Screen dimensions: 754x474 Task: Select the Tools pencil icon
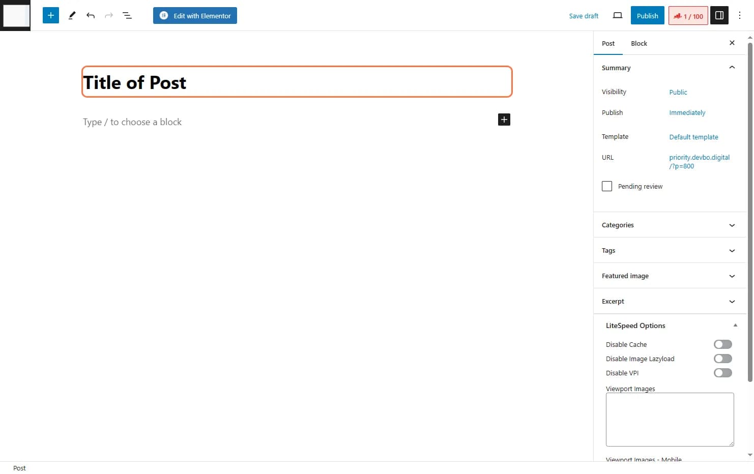72,15
